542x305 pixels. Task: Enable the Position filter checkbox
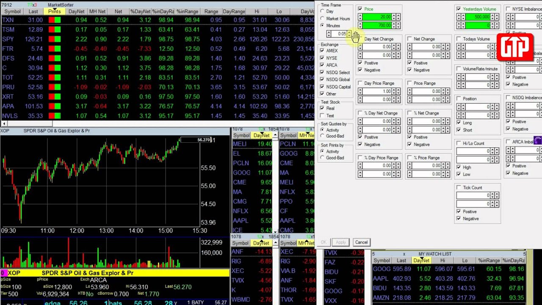[x=459, y=99]
